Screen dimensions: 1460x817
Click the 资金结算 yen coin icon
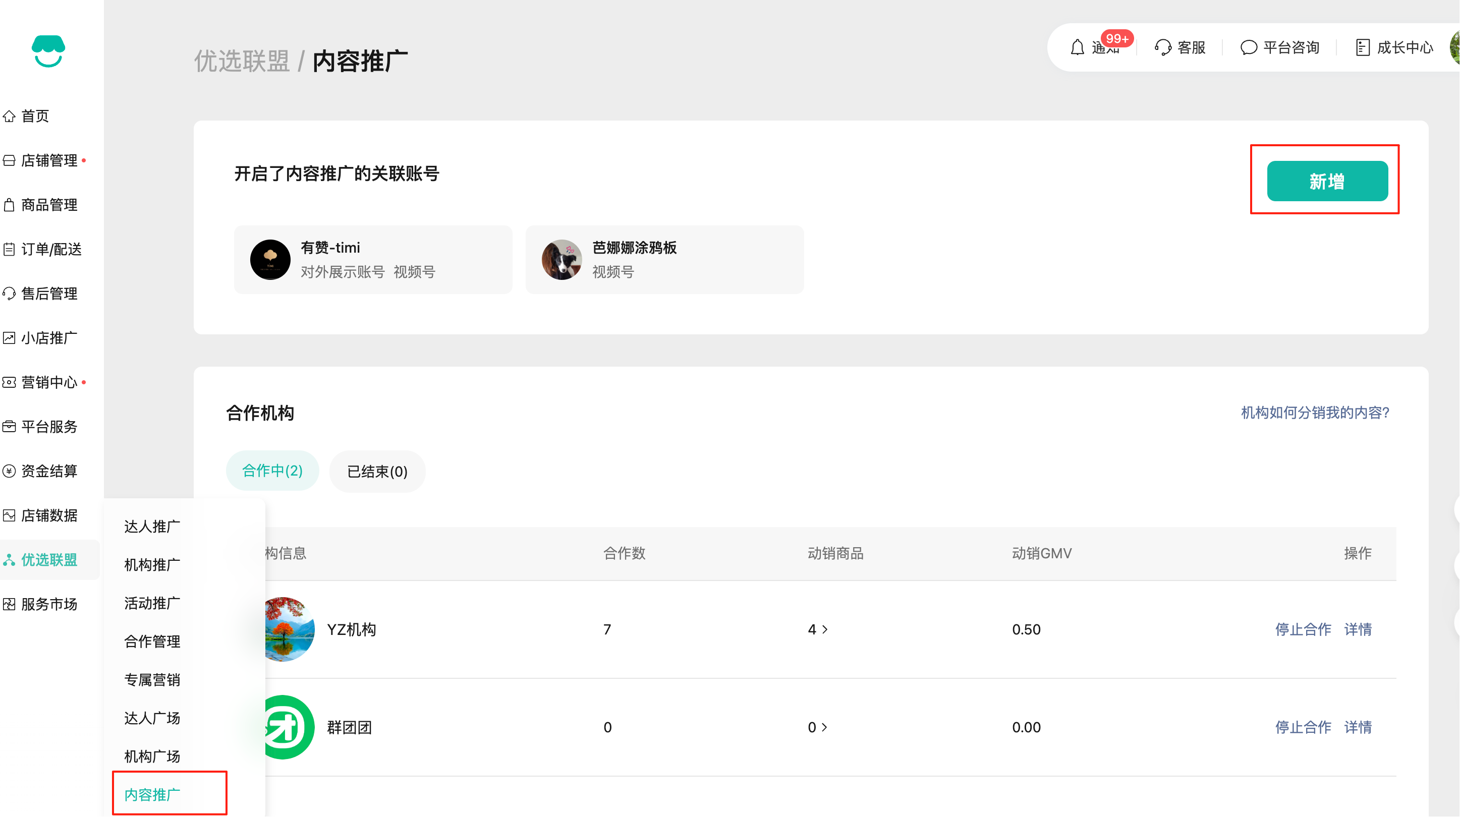10,472
